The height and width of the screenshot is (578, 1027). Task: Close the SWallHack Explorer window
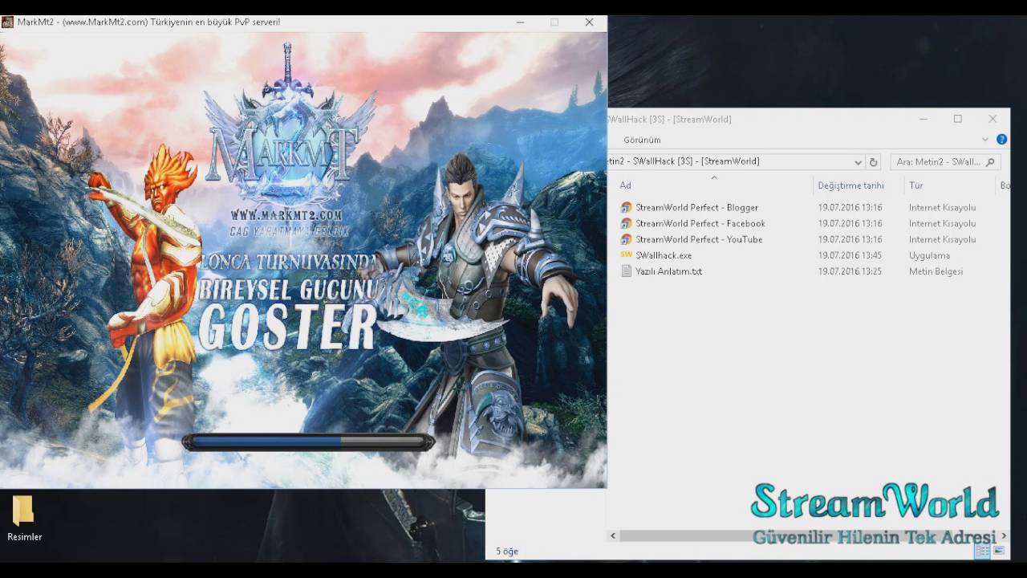[x=992, y=119]
